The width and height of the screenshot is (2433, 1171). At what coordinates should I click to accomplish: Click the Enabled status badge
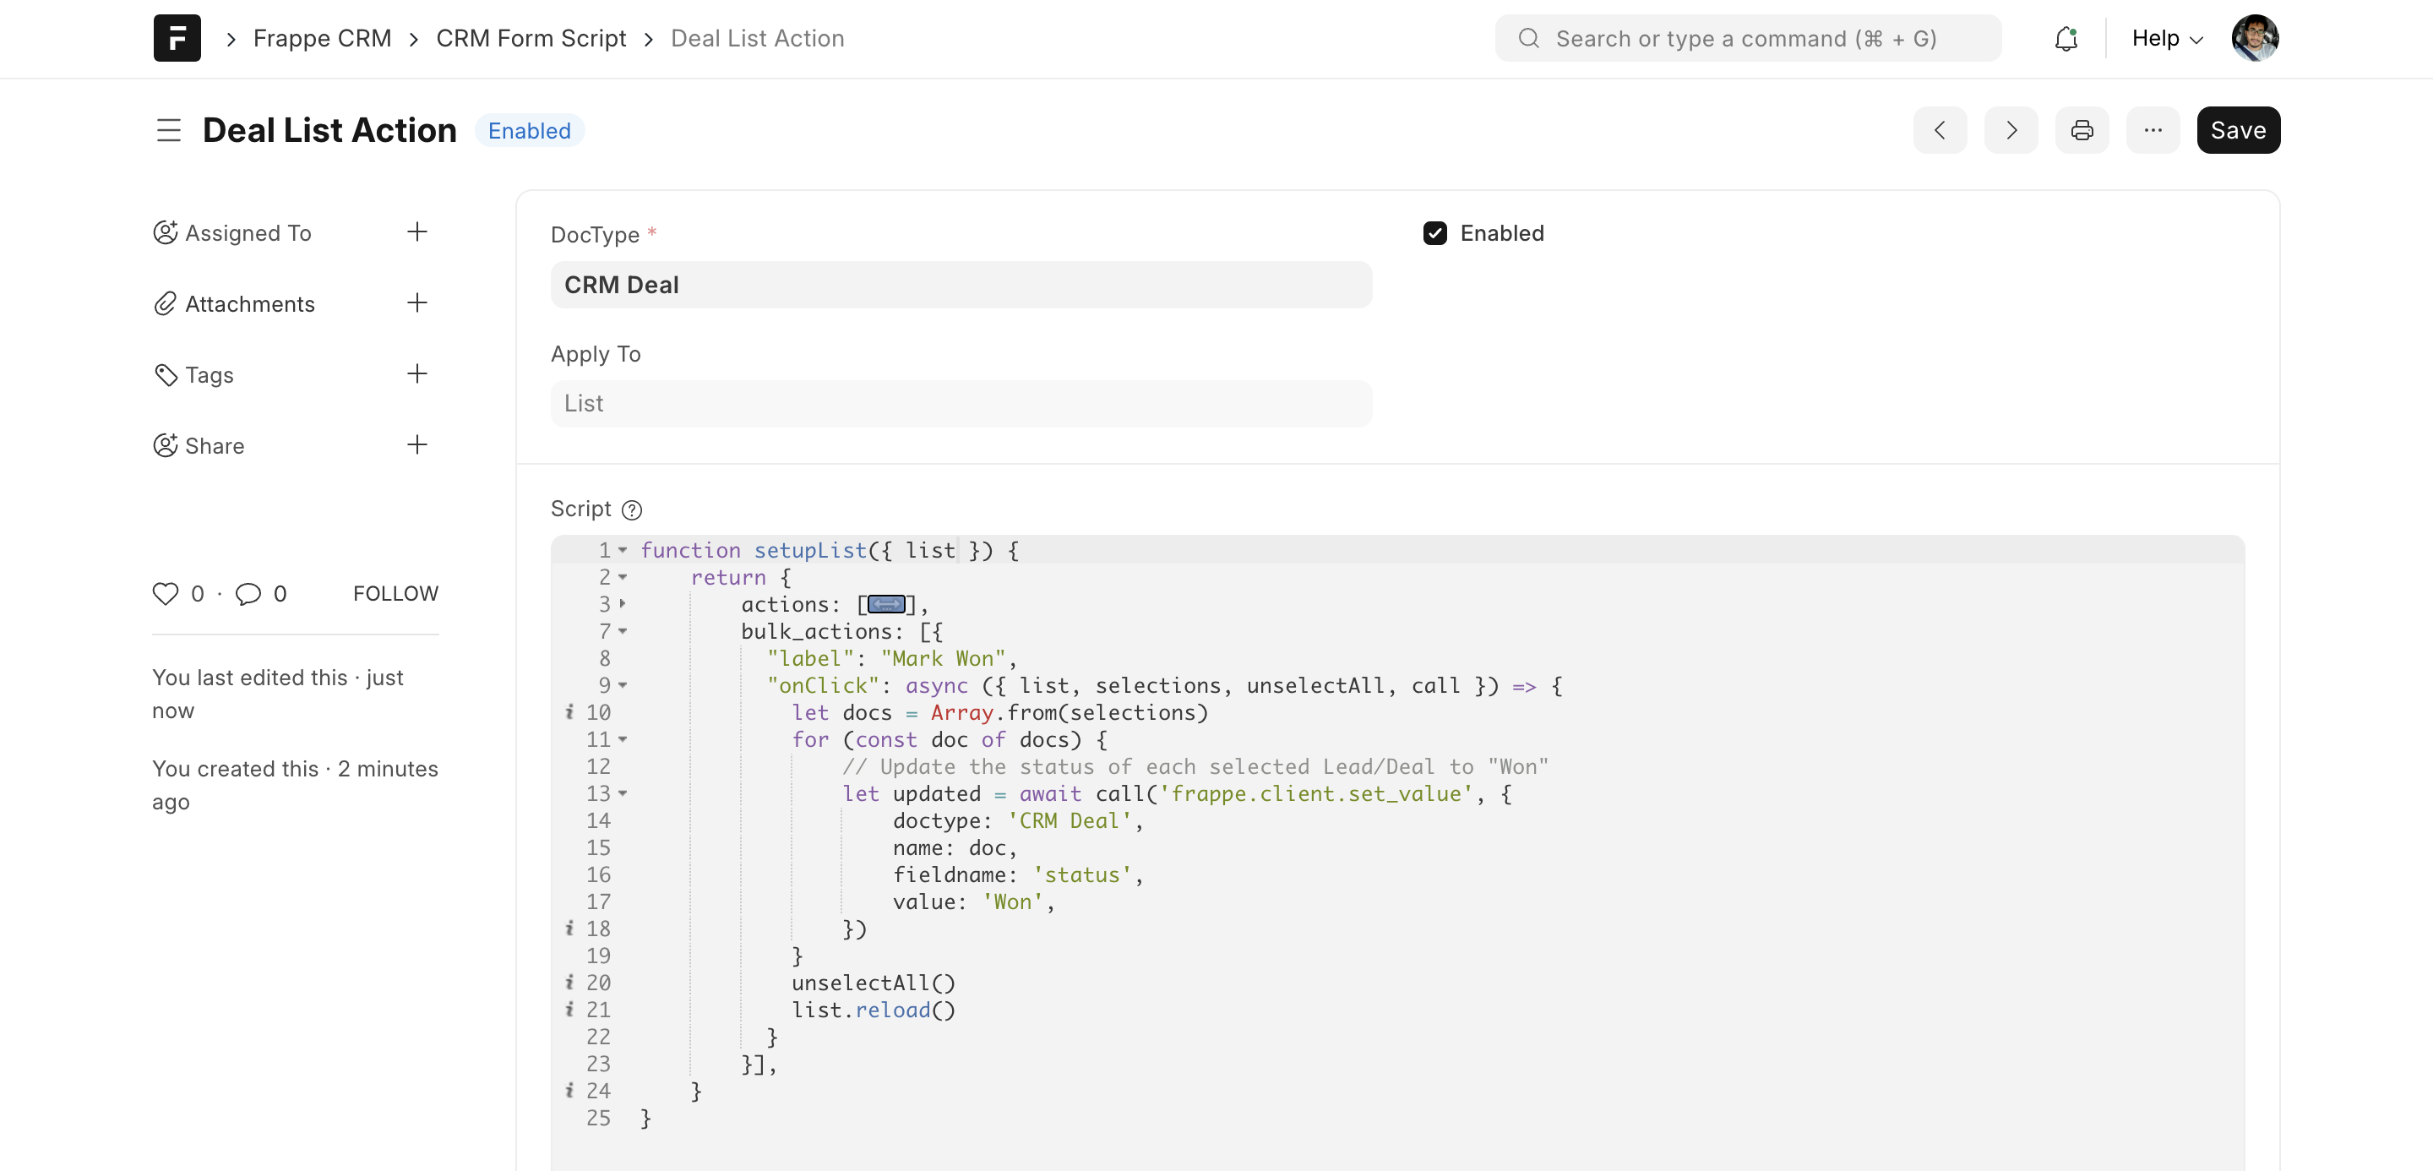point(529,130)
